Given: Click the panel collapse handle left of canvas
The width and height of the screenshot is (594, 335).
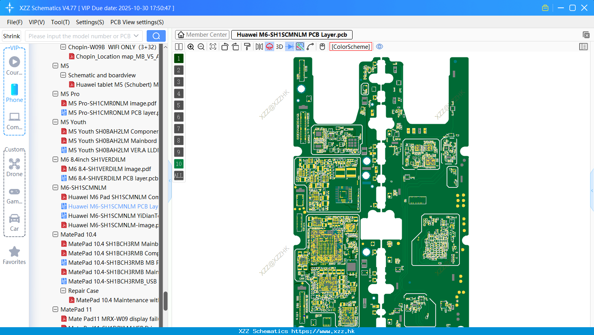Looking at the screenshot, I should click(x=170, y=181).
